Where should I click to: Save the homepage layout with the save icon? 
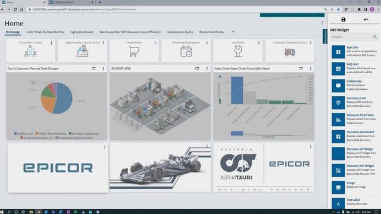(x=343, y=20)
